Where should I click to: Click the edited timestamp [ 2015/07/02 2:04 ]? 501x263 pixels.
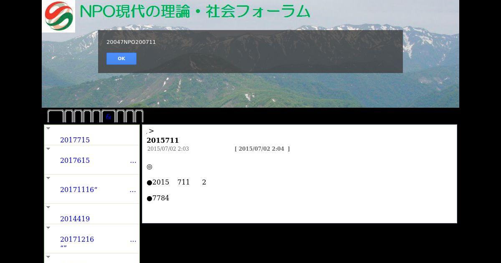(262, 149)
